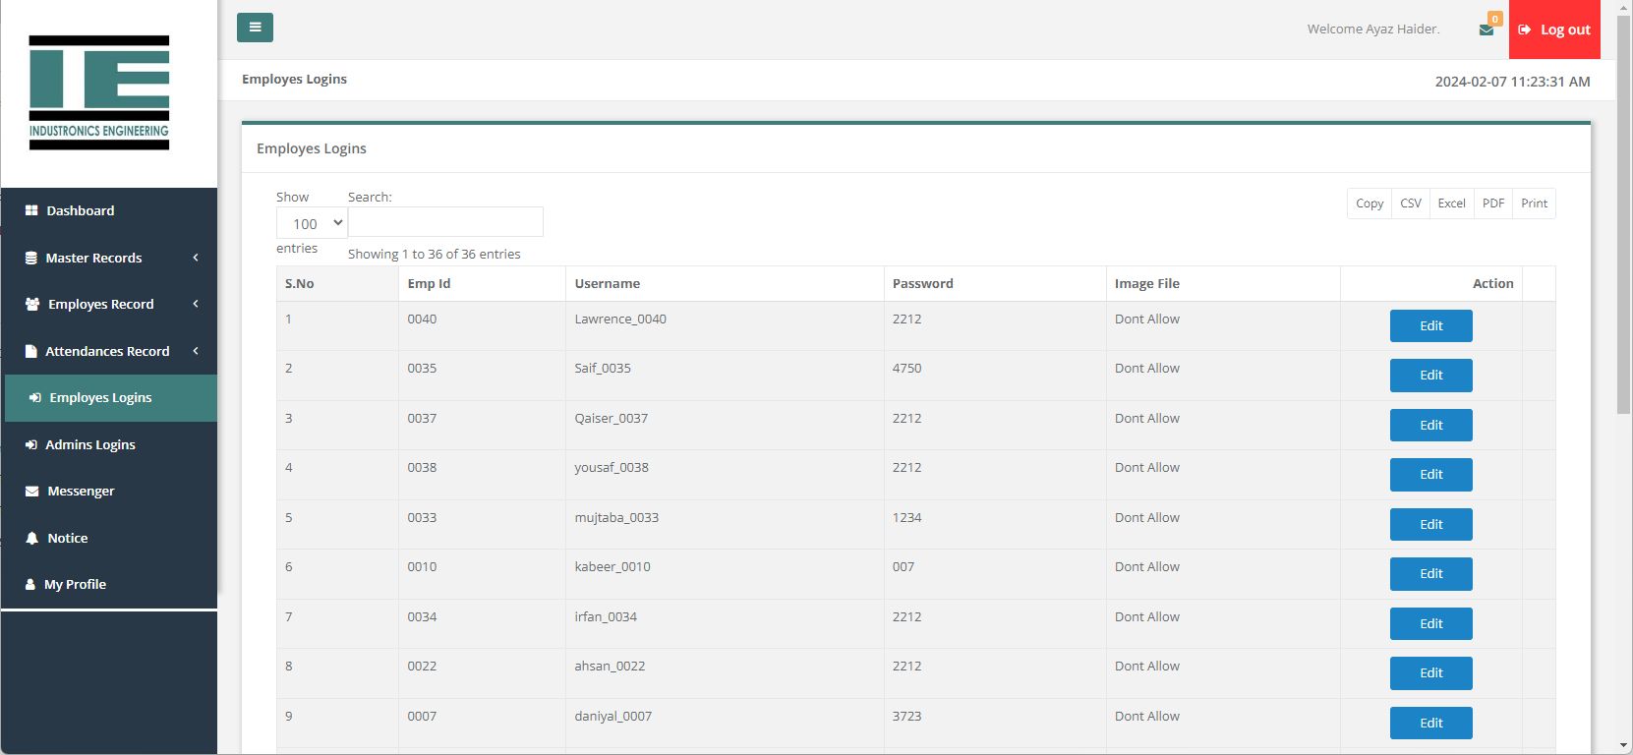This screenshot has height=755, width=1633.
Task: Toggle the sidebar with the hamburger icon
Action: tap(255, 28)
